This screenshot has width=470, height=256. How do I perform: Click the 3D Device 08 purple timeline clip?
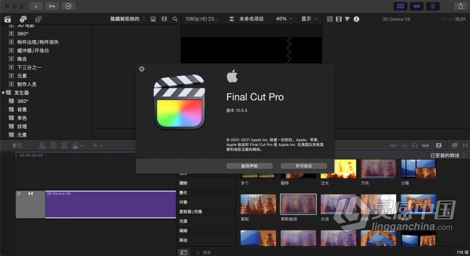(111, 204)
